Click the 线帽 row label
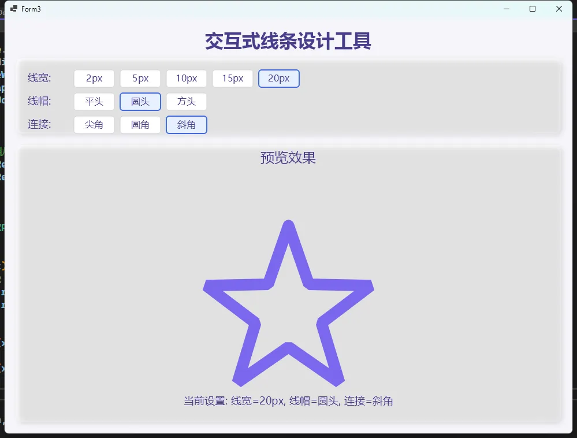The height and width of the screenshot is (438, 577). (x=40, y=101)
